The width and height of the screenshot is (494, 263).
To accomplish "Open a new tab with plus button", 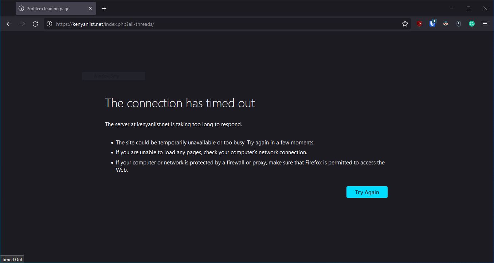I will 104,9.
